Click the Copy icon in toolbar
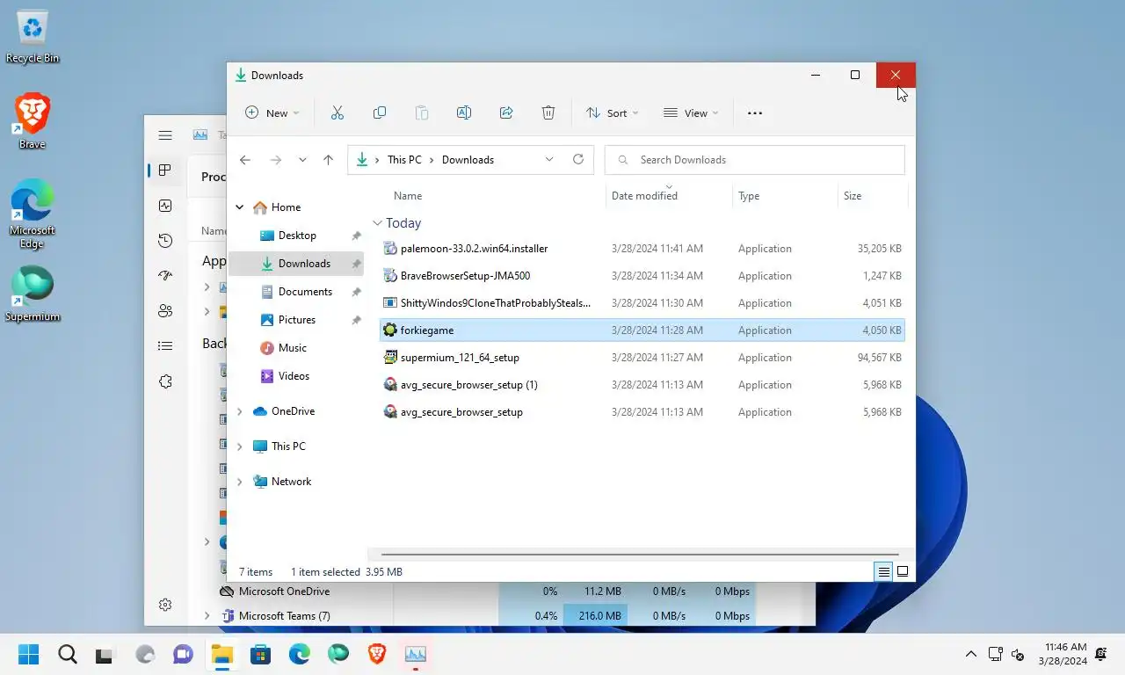The height and width of the screenshot is (675, 1125). pos(380,112)
